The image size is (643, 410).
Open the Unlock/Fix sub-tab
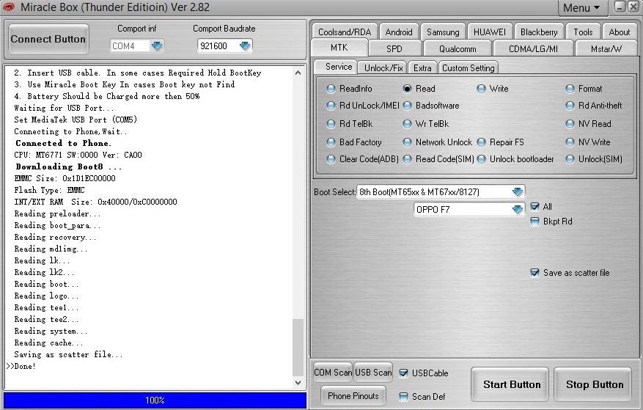coord(383,67)
